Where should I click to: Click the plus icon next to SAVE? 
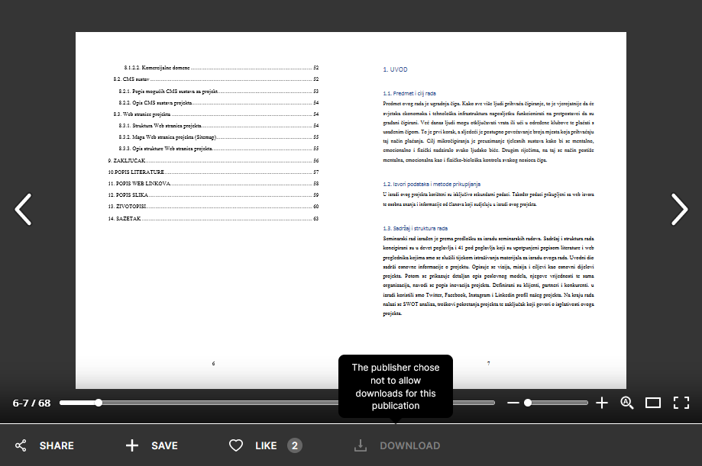click(132, 445)
